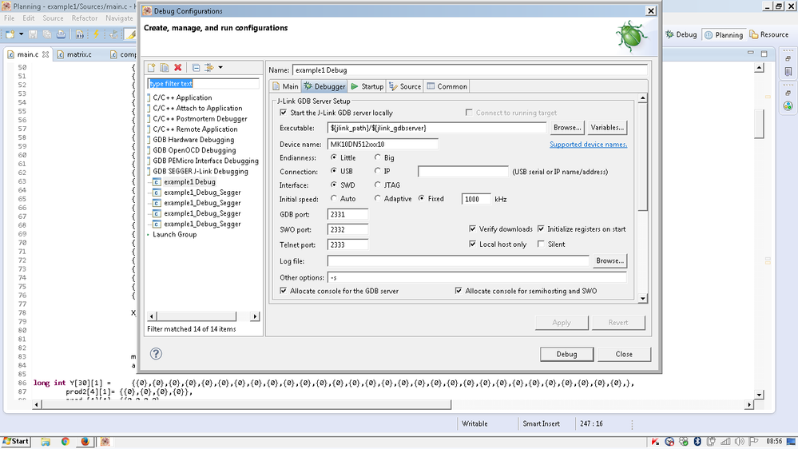Select Big endianness
The width and height of the screenshot is (798, 449).
tap(378, 157)
